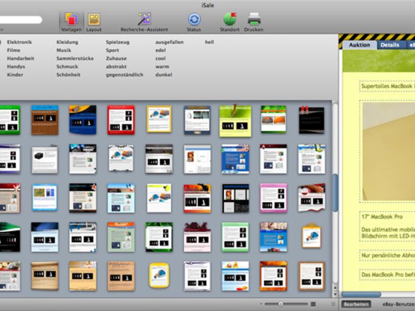Launch the Recherche-Assistent wand tool
415x311 pixels.
[x=144, y=20]
